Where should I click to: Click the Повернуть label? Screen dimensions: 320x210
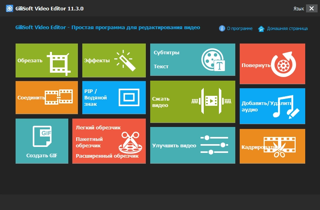point(256,65)
